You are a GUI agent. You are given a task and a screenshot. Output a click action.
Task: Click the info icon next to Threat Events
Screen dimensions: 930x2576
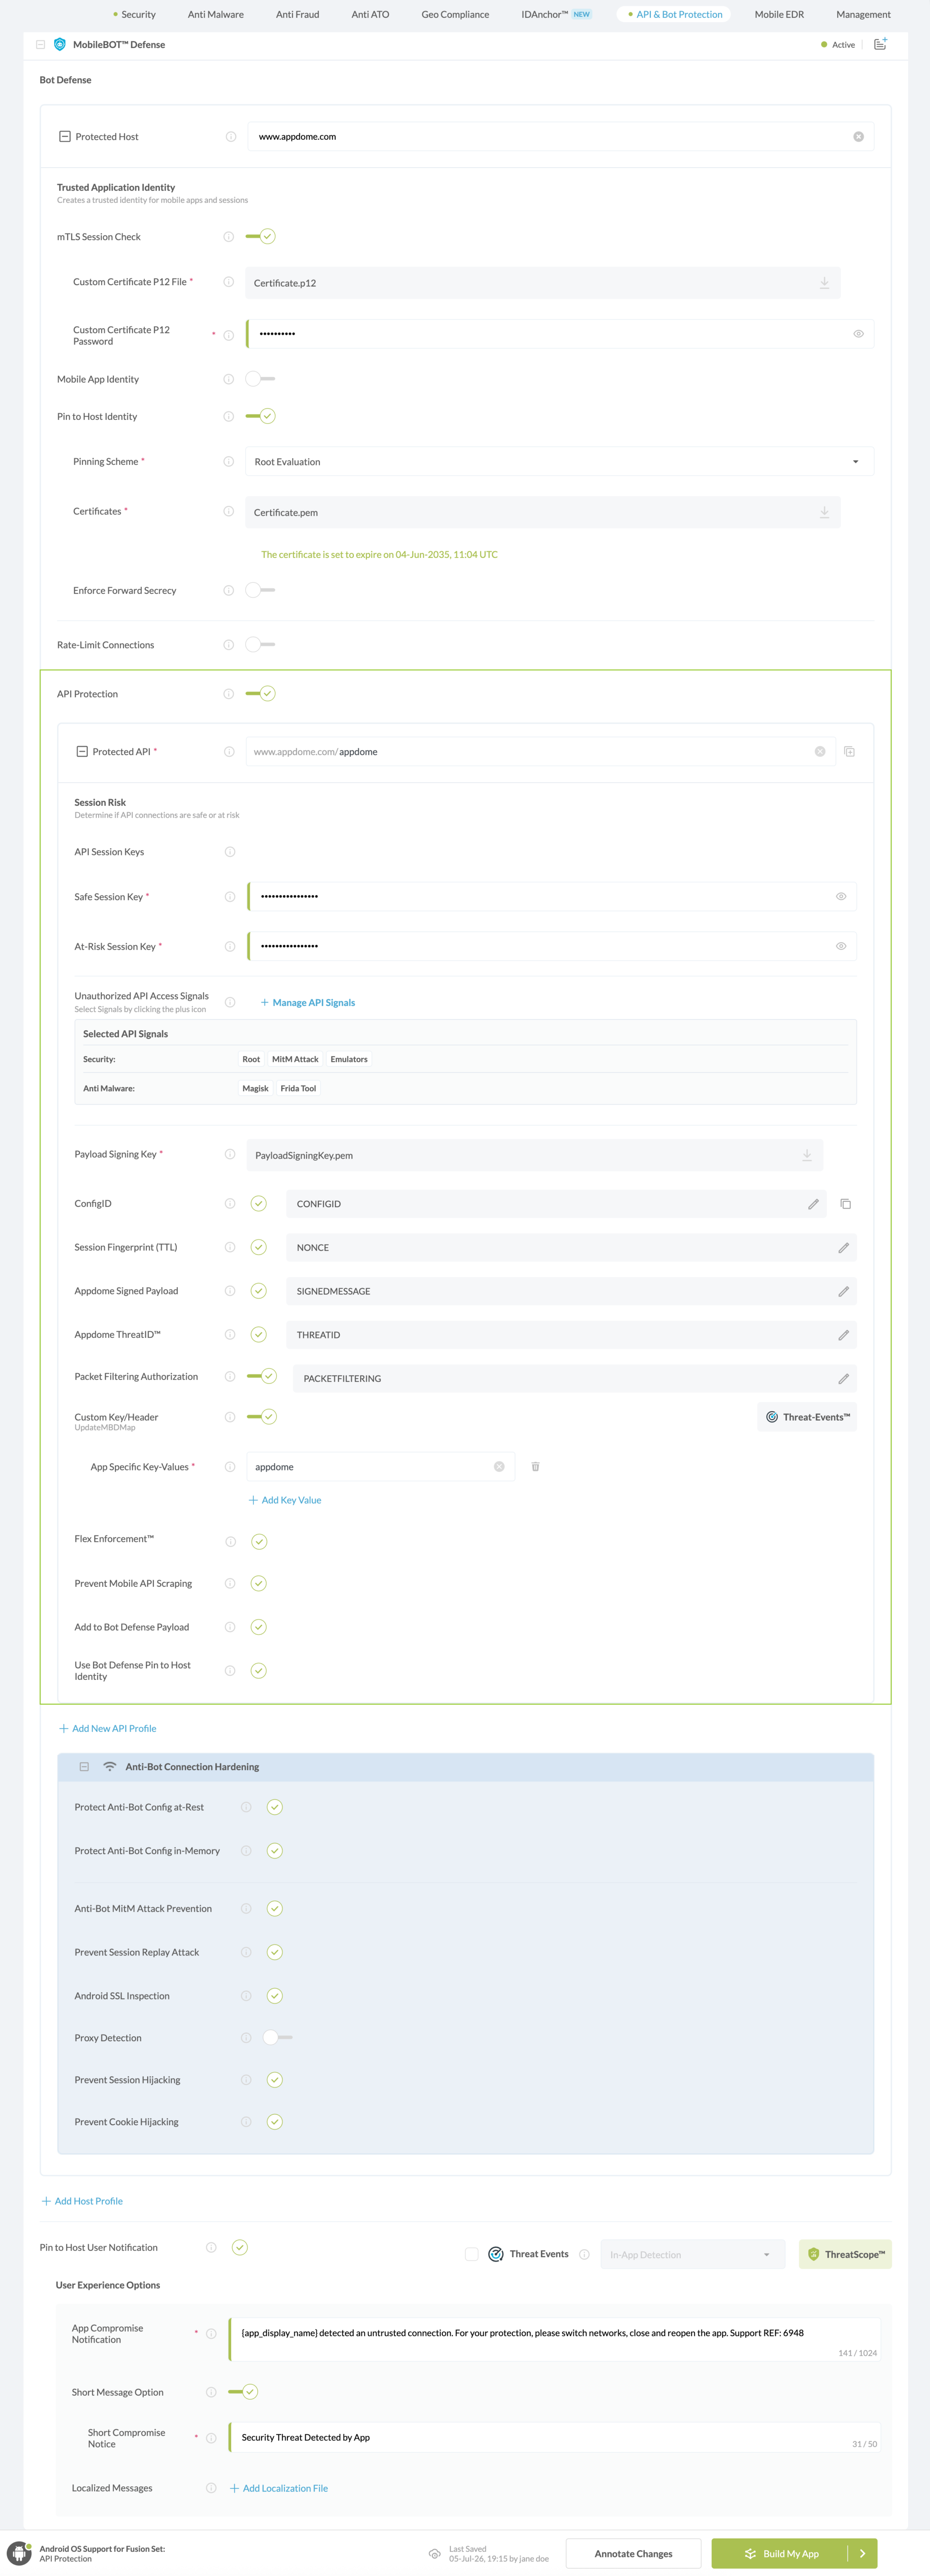(x=584, y=2254)
